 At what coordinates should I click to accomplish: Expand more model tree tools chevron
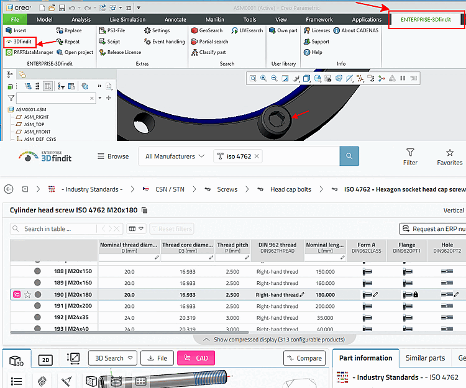pos(99,86)
